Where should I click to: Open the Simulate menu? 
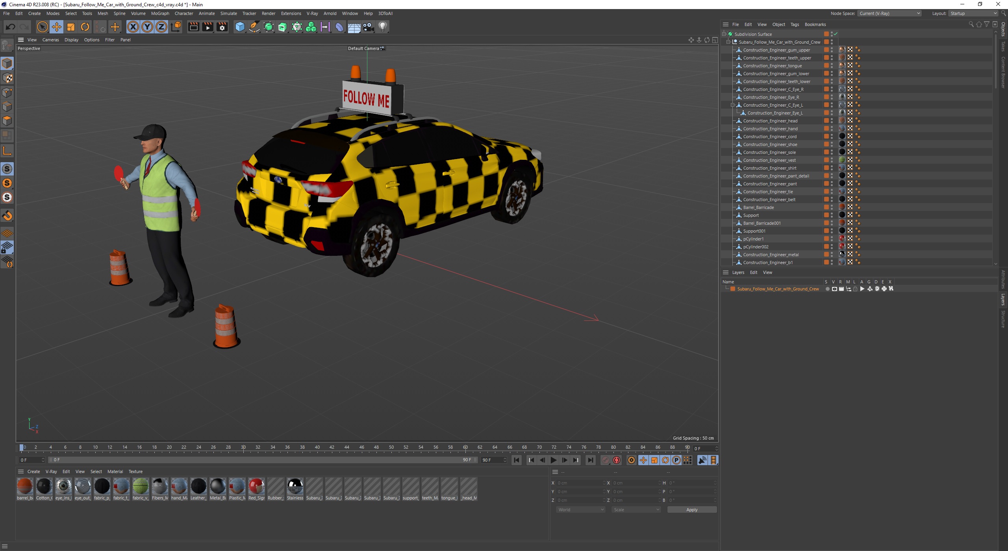228,13
